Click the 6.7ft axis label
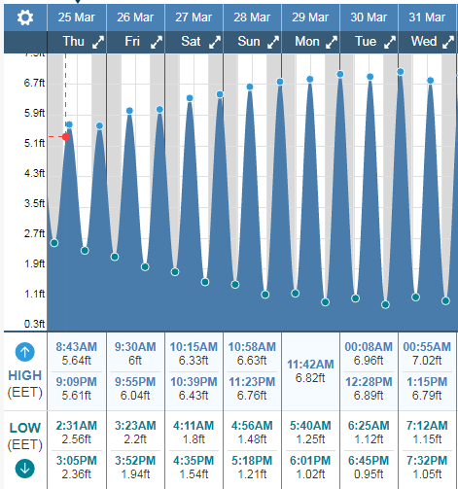 (x=34, y=83)
